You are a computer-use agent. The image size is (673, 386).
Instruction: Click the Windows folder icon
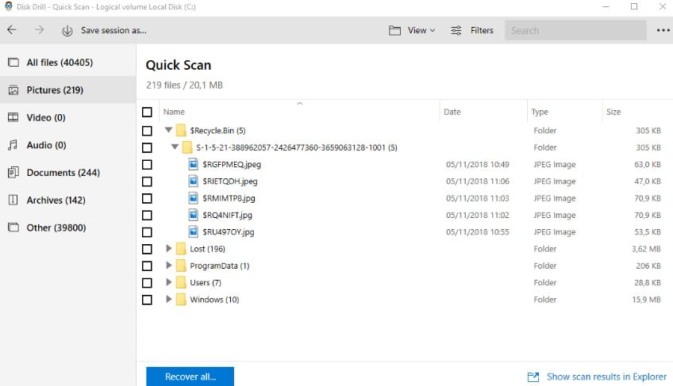181,300
